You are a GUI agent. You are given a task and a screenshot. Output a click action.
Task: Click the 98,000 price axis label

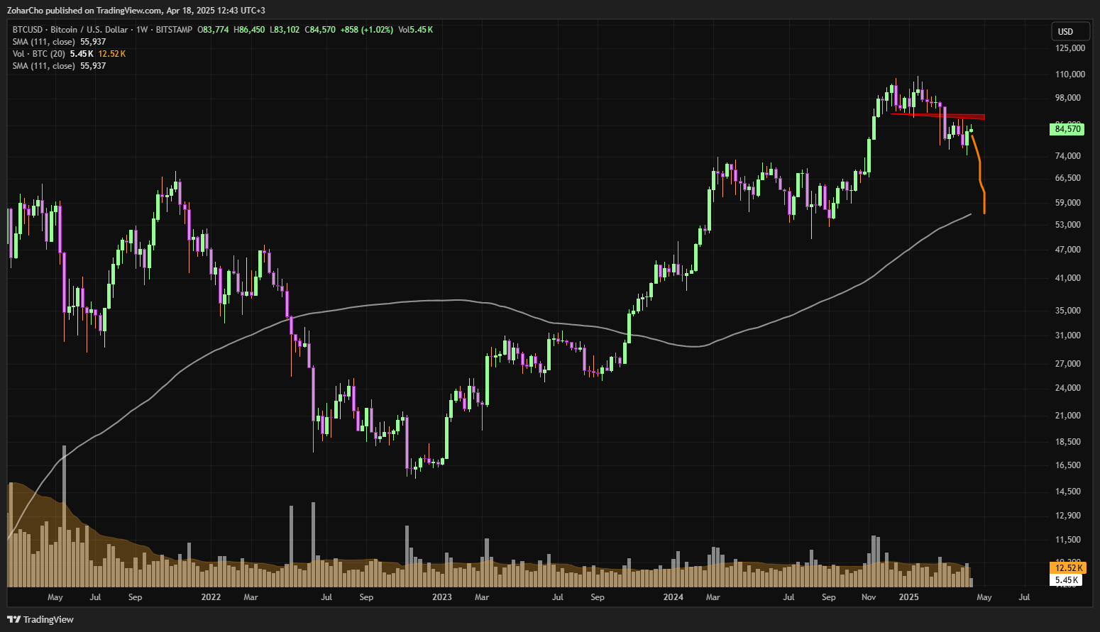1068,98
